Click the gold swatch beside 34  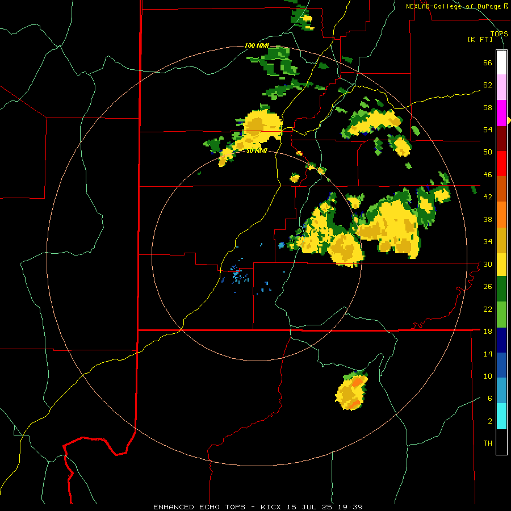(x=501, y=240)
